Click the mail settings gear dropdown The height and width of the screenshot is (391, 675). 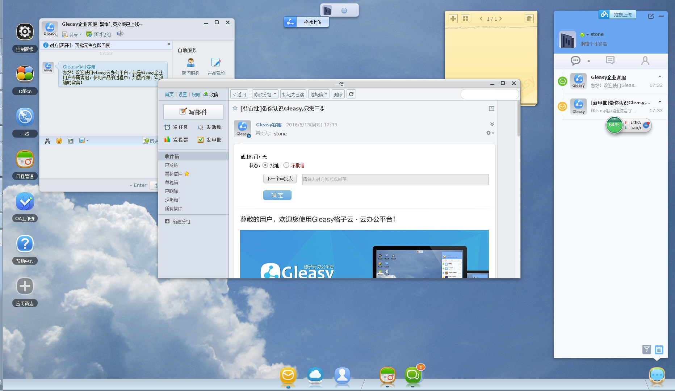pos(490,133)
